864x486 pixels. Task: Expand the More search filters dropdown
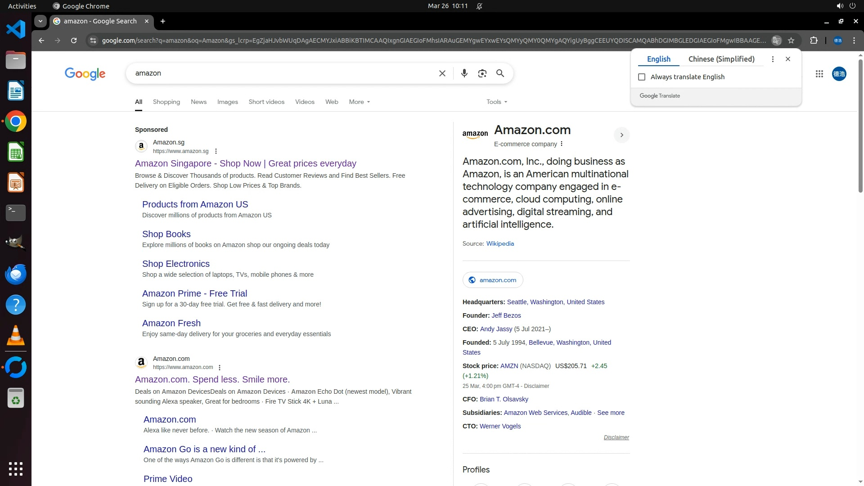pyautogui.click(x=359, y=102)
